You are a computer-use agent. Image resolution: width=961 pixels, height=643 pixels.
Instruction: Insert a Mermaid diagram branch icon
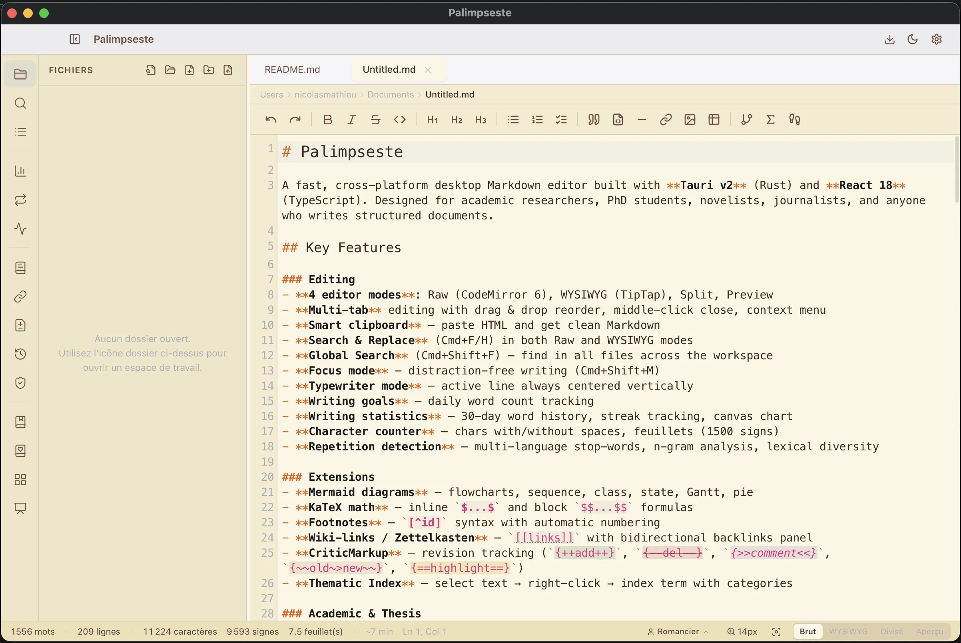(746, 119)
